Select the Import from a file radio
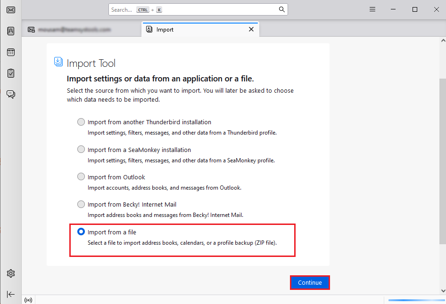This screenshot has height=304, width=446. click(x=81, y=232)
